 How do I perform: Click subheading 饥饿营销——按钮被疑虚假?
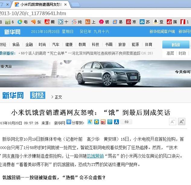click(54, 177)
